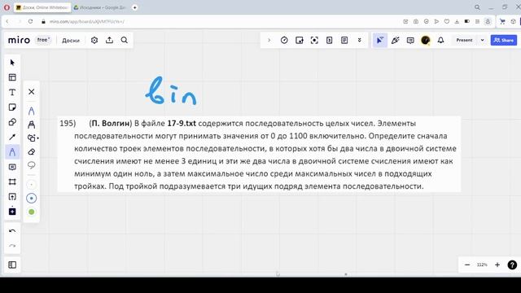Image resolution: width=521 pixels, height=293 pixels.
Task: Select the Shapes tool
Action: pos(12,122)
